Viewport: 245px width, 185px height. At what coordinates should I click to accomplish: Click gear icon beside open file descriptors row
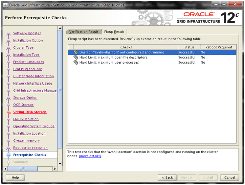pyautogui.click(x=76, y=57)
